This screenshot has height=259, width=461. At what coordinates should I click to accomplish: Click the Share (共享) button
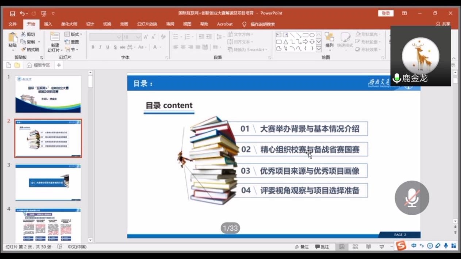click(443, 24)
